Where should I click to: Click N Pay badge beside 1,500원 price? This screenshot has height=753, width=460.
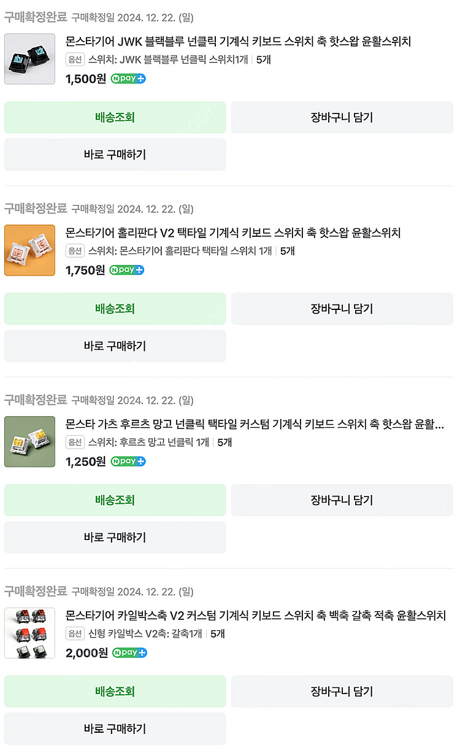coord(128,79)
